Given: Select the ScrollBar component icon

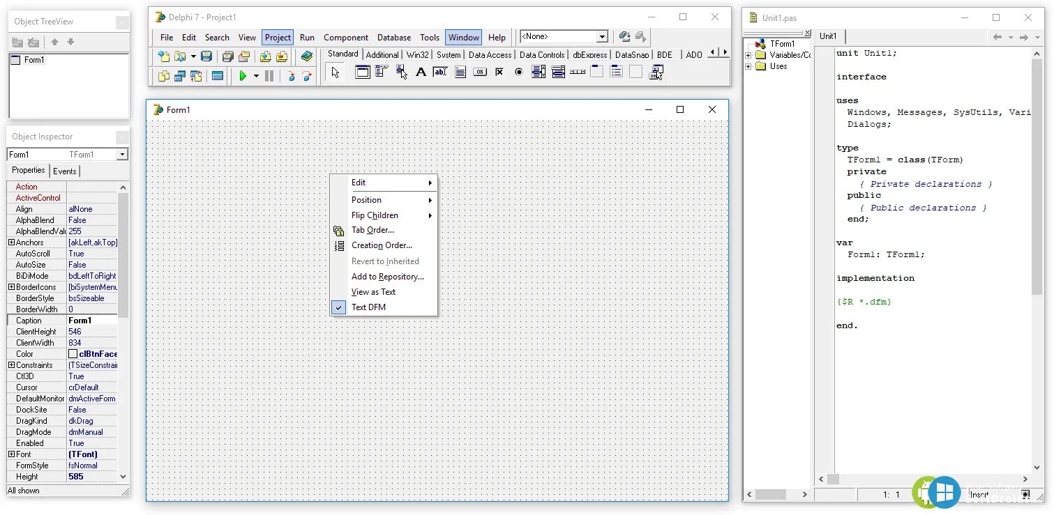Looking at the screenshot, I should 577,71.
